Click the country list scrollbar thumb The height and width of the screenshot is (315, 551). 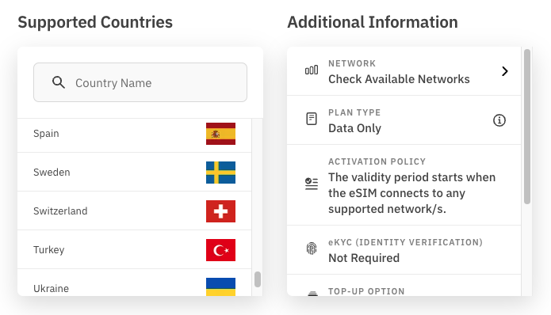258,279
